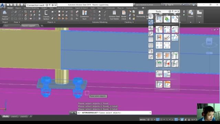
Task: Click green refresh icon in Tools palette
Action: pyautogui.click(x=167, y=19)
